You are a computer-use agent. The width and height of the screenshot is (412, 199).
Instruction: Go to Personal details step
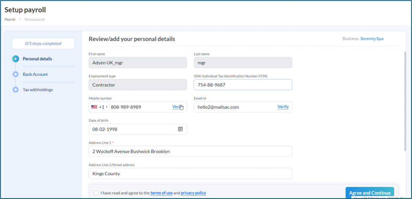pos(37,59)
